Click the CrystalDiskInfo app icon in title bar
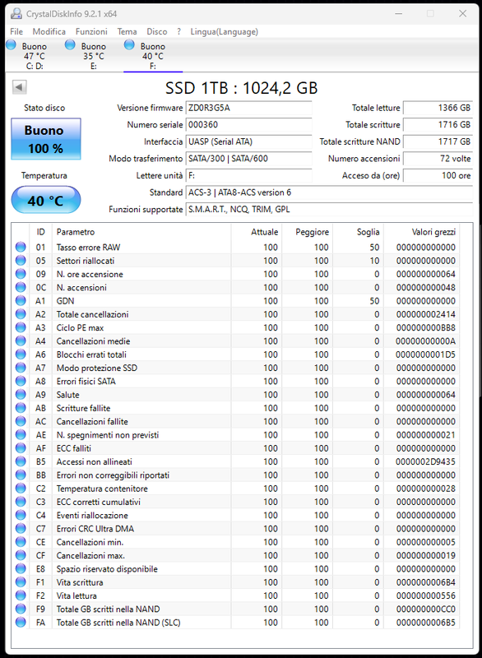 pyautogui.click(x=16, y=14)
